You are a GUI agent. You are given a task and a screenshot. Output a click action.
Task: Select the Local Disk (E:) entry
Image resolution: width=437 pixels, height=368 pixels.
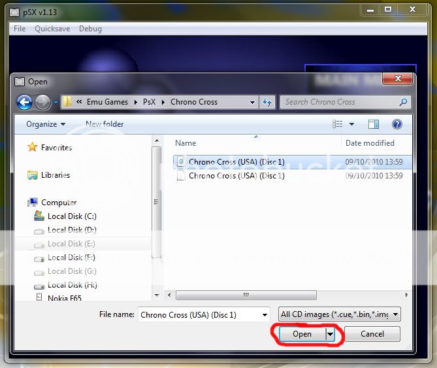tap(71, 244)
